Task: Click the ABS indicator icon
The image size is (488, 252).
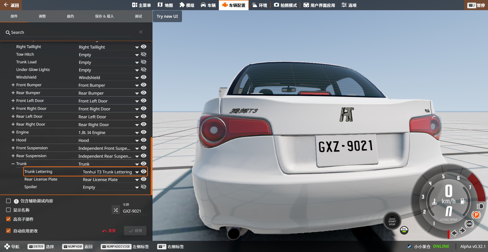Action: tap(469, 224)
